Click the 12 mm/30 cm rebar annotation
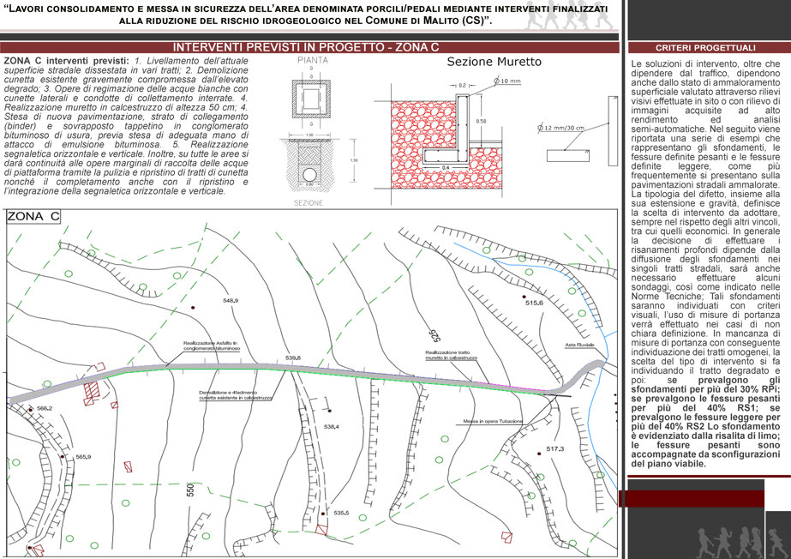This screenshot has height=559, width=791. pyautogui.click(x=560, y=128)
